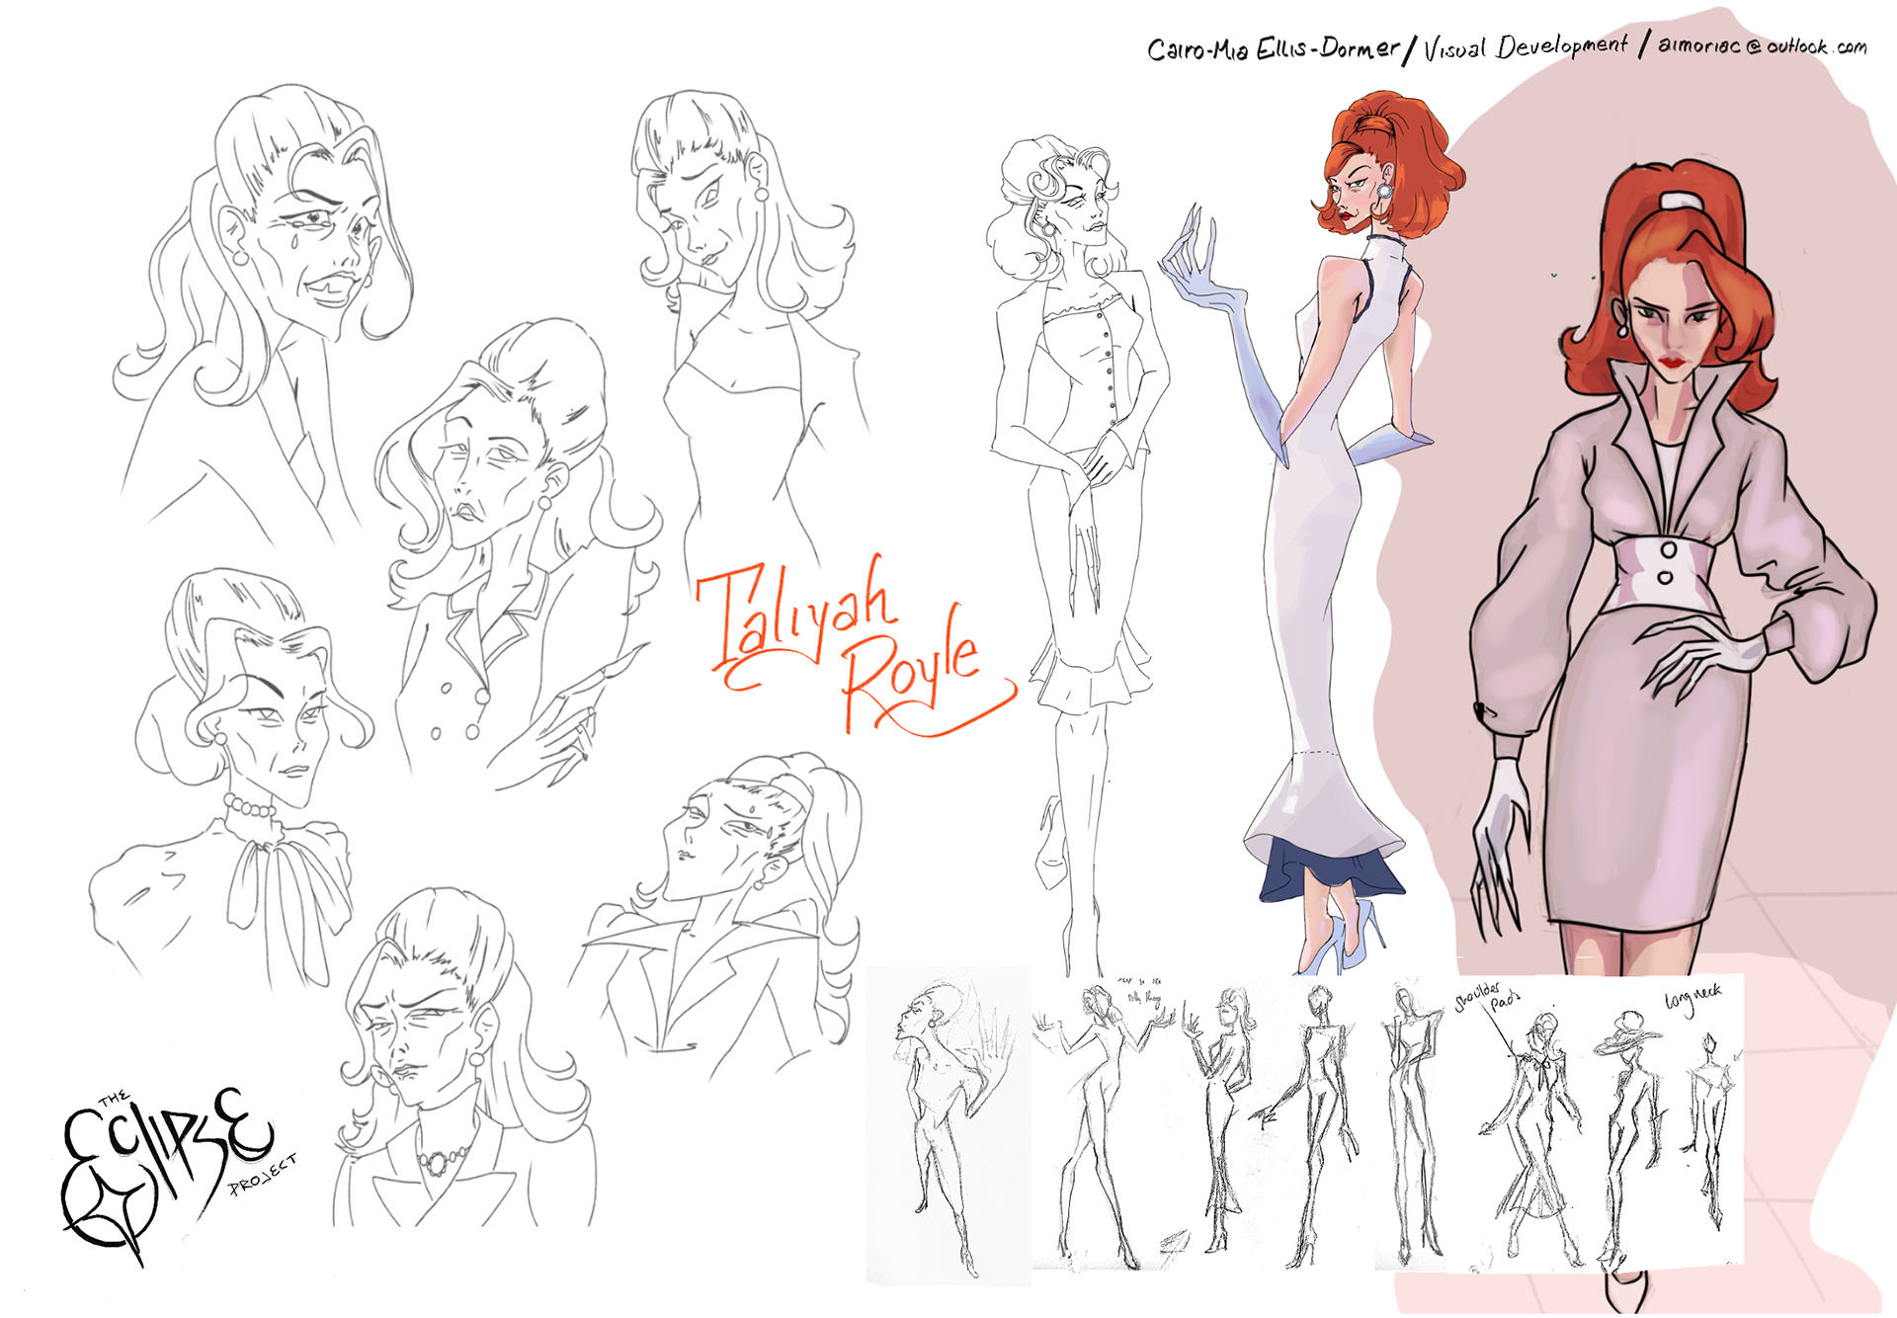Viewport: 1897px width, 1318px height.
Task: Click the Cairo-Mia Ellis-Dormer name text
Action: tap(1273, 48)
